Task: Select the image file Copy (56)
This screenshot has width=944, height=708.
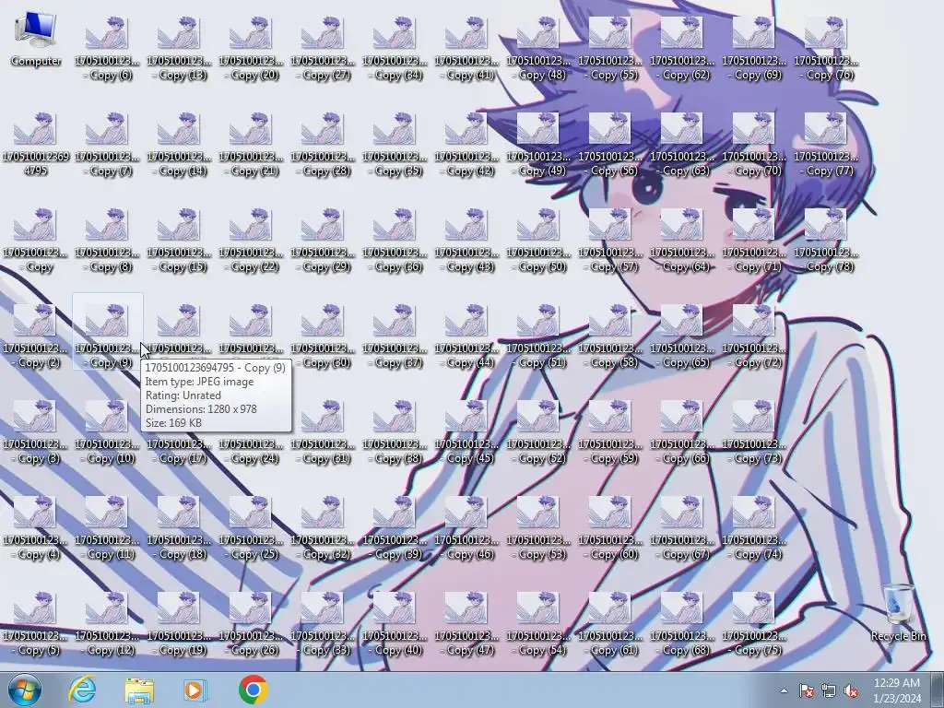Action: pyautogui.click(x=610, y=144)
